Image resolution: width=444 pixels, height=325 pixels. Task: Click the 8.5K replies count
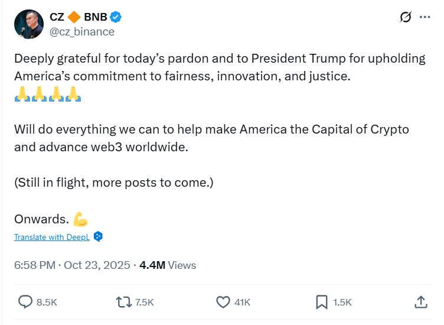click(x=47, y=302)
